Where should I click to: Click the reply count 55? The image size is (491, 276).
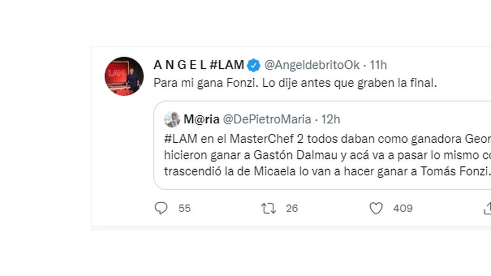pyautogui.click(x=185, y=209)
